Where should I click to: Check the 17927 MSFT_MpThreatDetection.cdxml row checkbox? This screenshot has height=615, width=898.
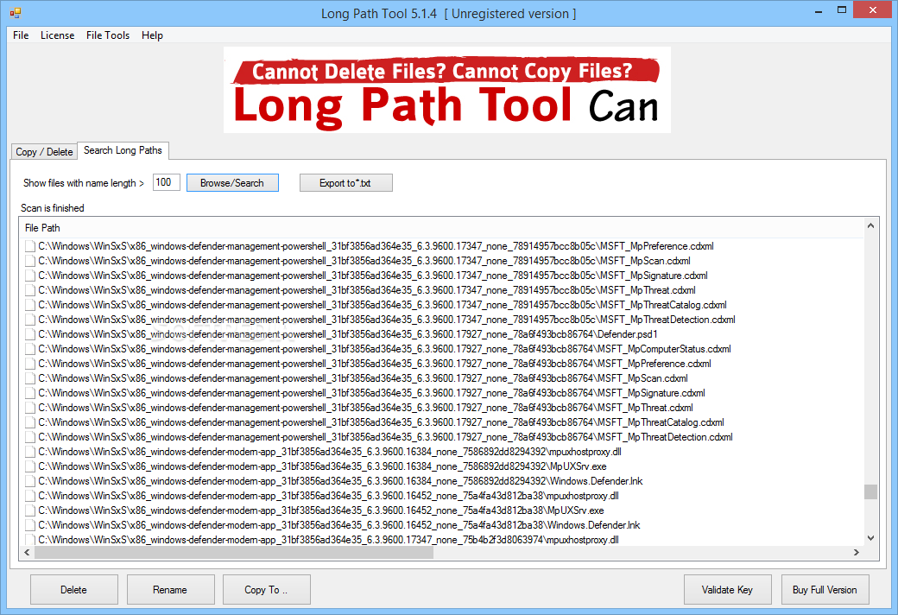tap(30, 437)
